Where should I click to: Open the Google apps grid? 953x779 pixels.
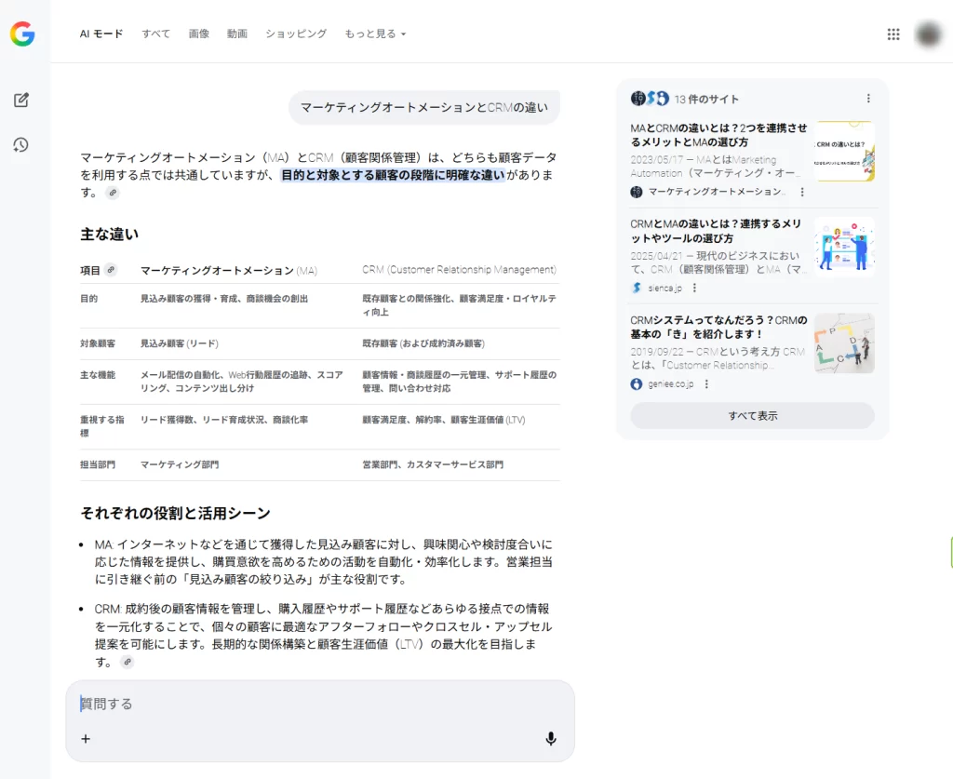click(893, 34)
